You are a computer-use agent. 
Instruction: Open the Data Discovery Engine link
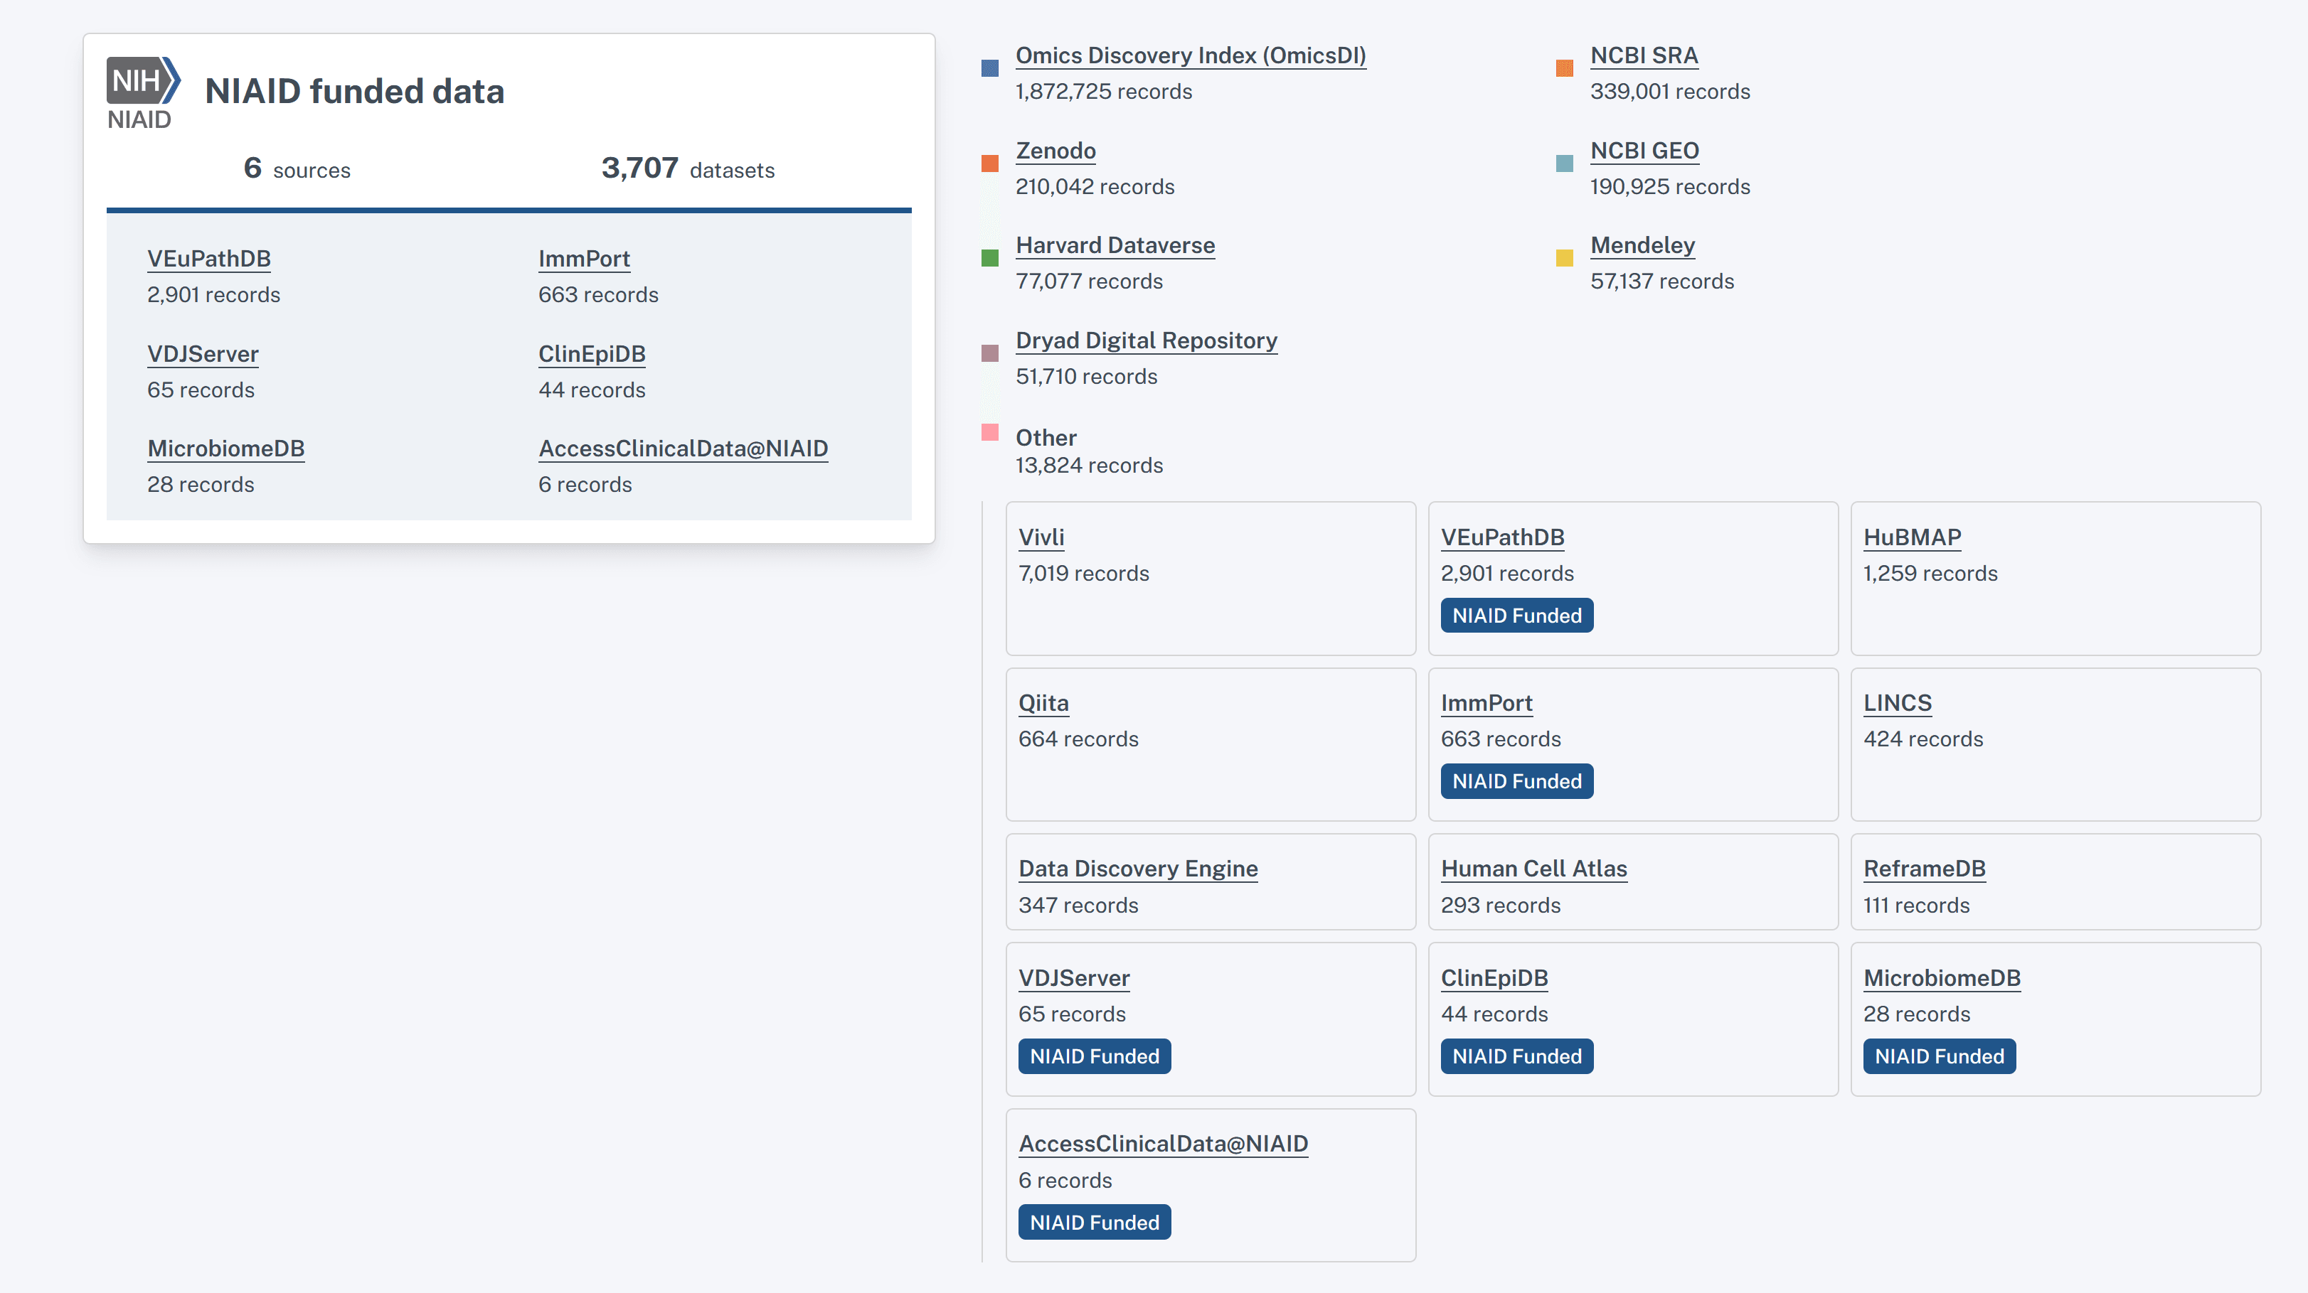pos(1138,869)
